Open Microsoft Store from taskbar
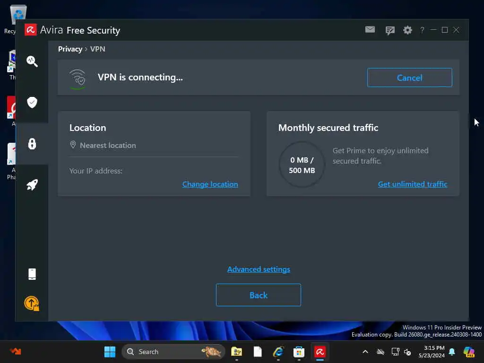 [x=299, y=352]
